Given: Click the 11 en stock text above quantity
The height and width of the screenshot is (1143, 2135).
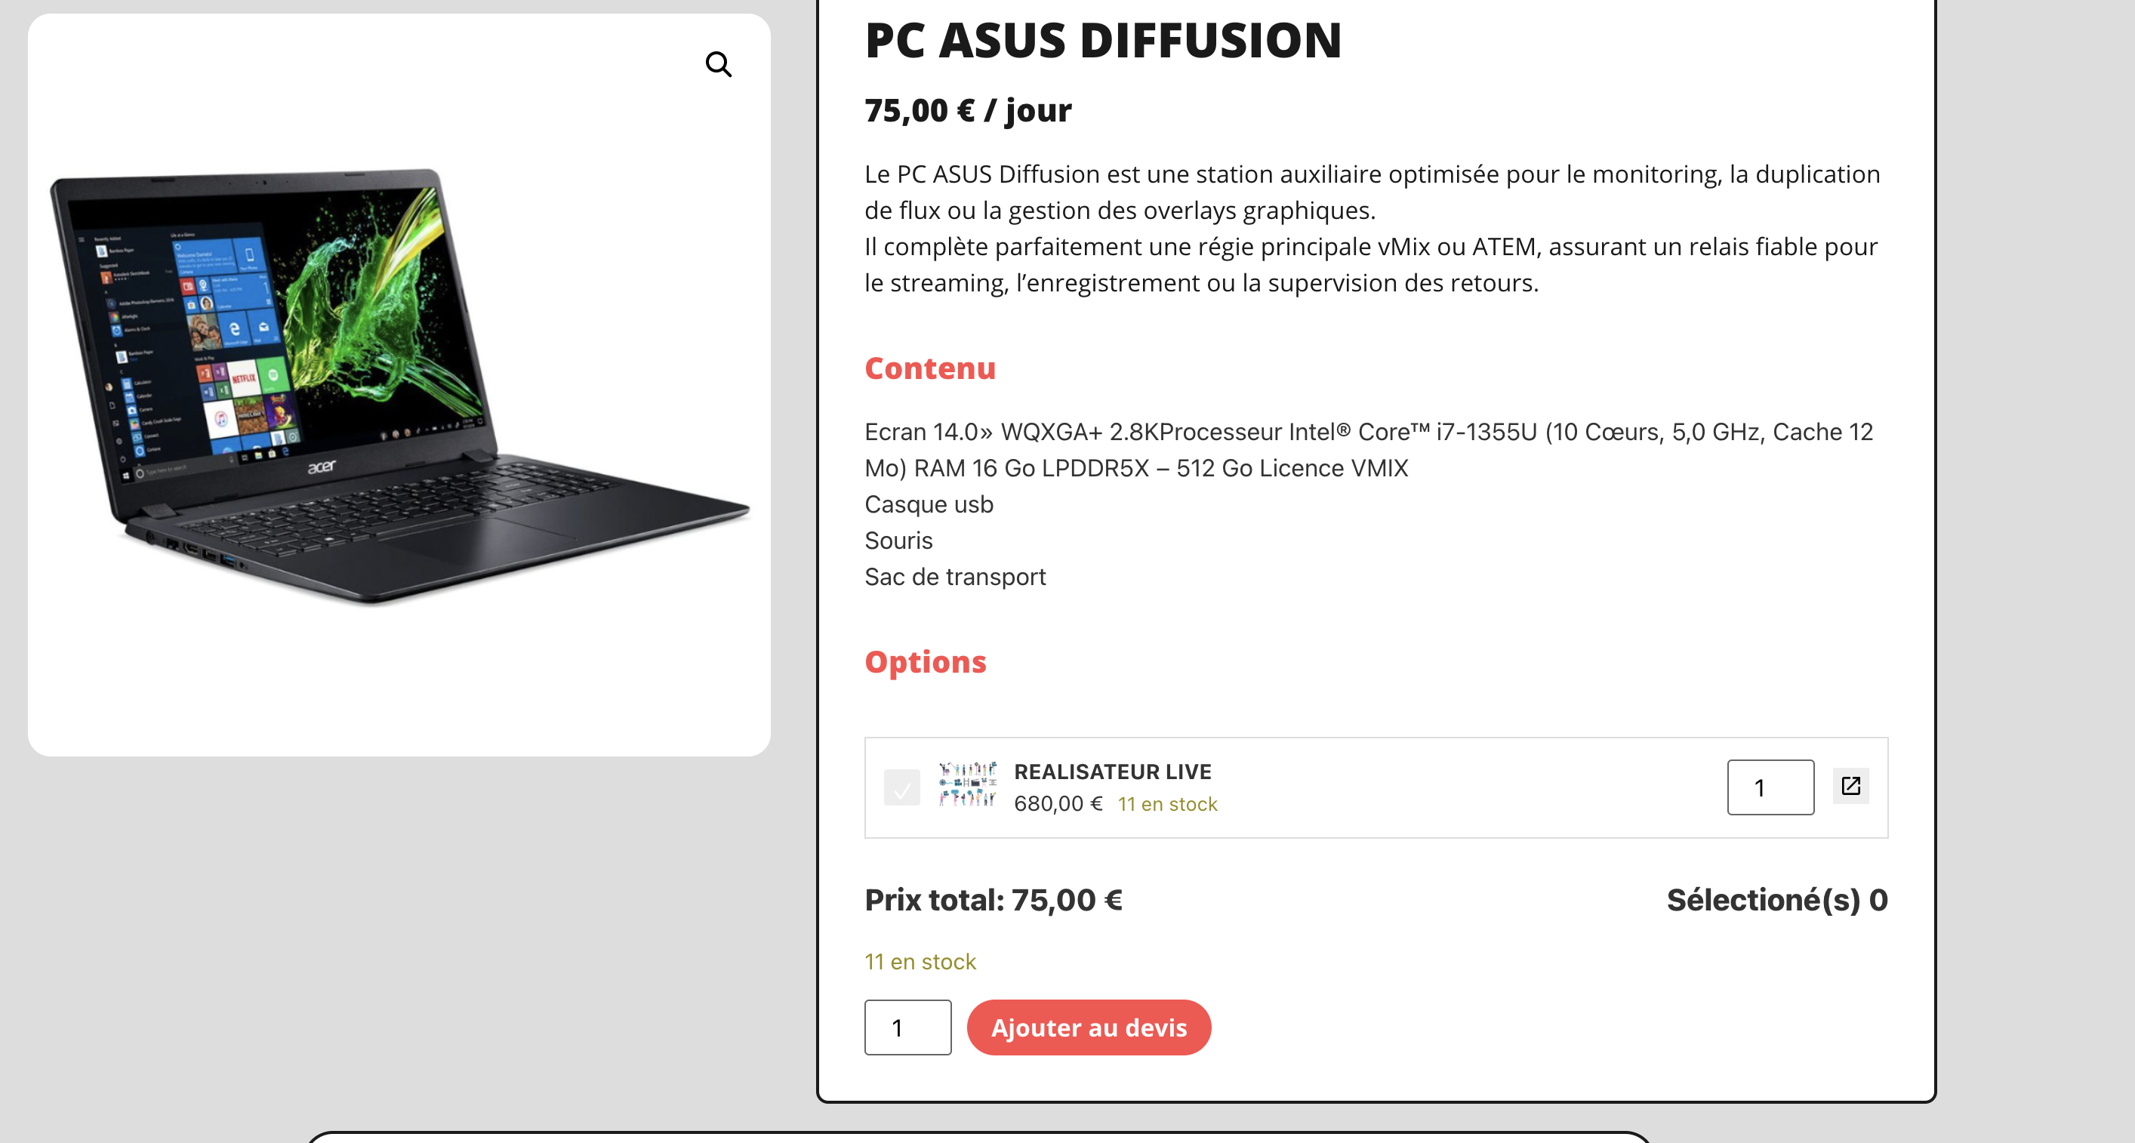Looking at the screenshot, I should coord(920,962).
